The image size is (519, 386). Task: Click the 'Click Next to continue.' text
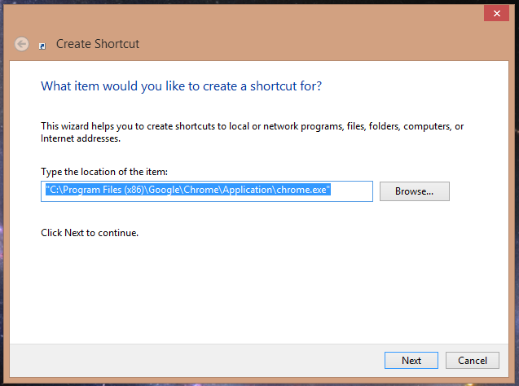pos(90,233)
